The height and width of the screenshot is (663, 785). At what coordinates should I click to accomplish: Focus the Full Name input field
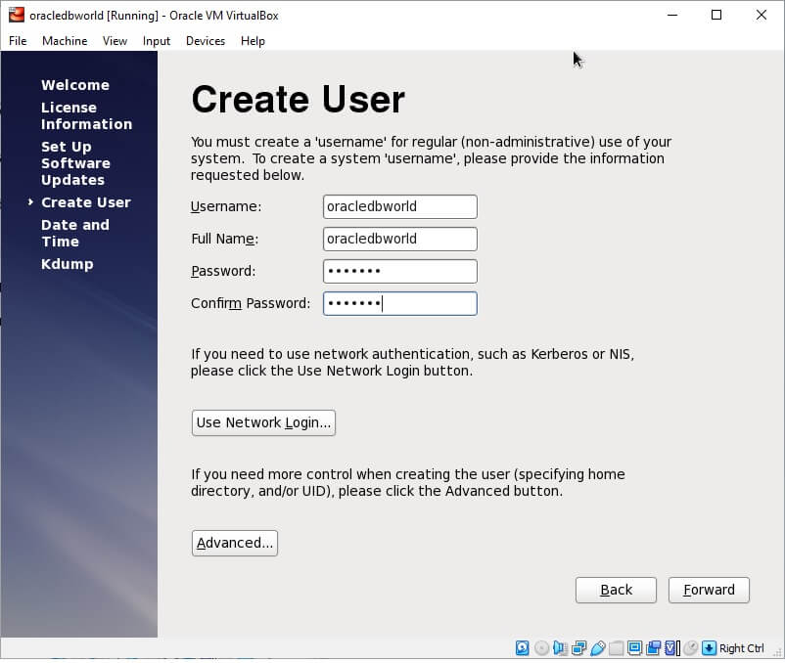pos(400,239)
